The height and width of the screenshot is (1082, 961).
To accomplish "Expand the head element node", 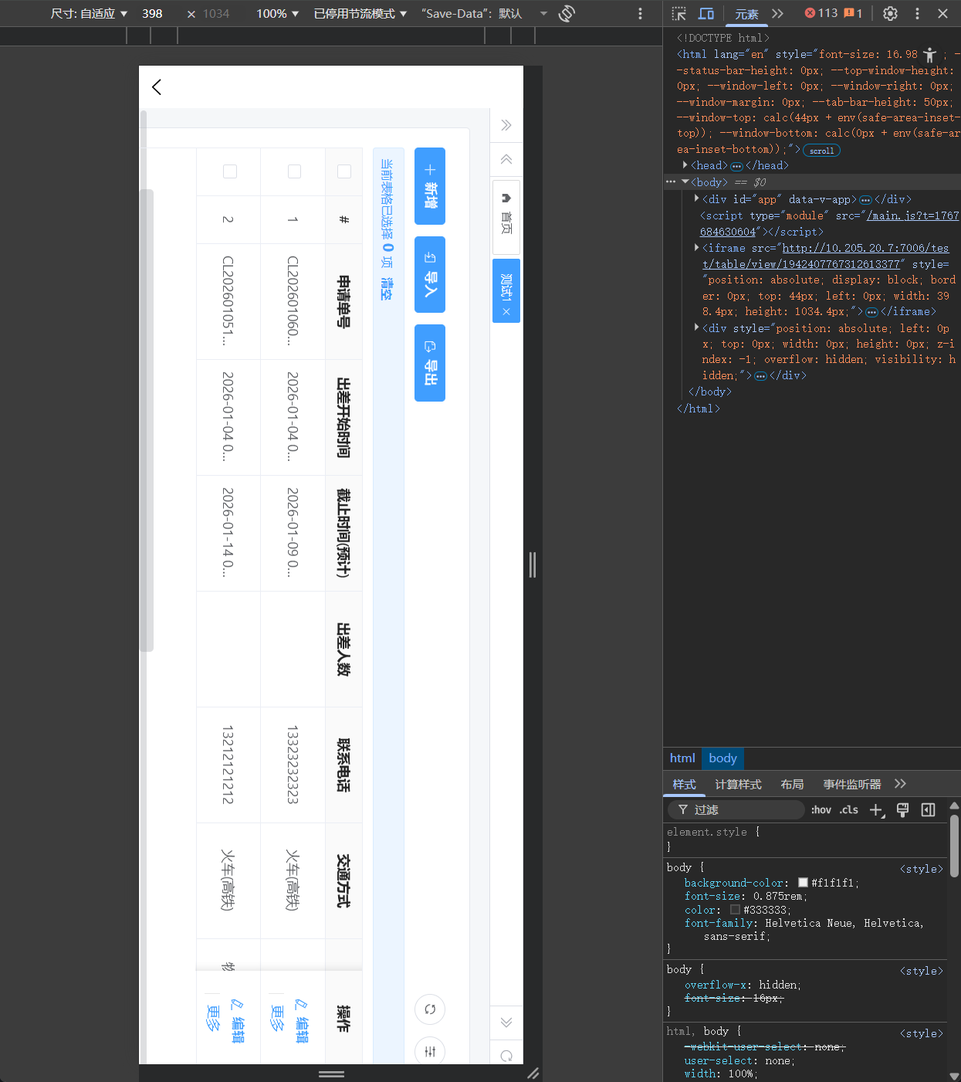I will pyautogui.click(x=685, y=165).
